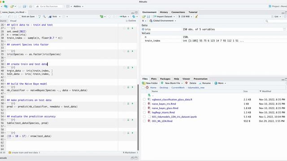This screenshot has height=161, width=287.
Task: Click the Delete button in Files pane
Action: [191, 83]
